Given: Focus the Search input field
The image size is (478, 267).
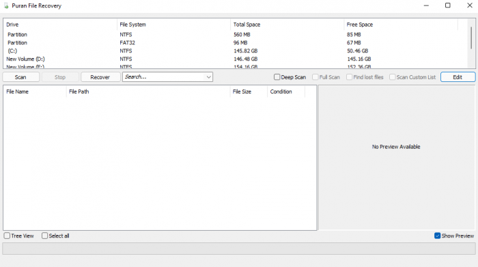Looking at the screenshot, I should click(164, 76).
